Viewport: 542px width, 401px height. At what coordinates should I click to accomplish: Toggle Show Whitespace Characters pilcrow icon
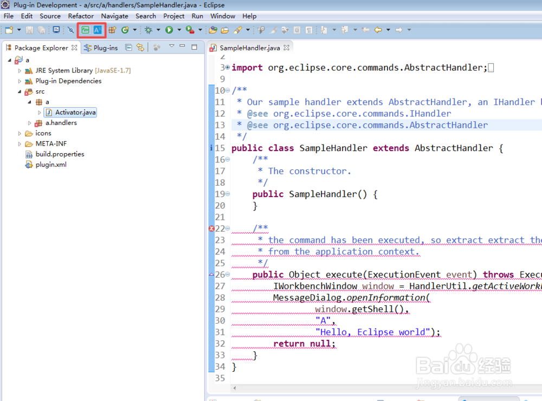[x=309, y=30]
